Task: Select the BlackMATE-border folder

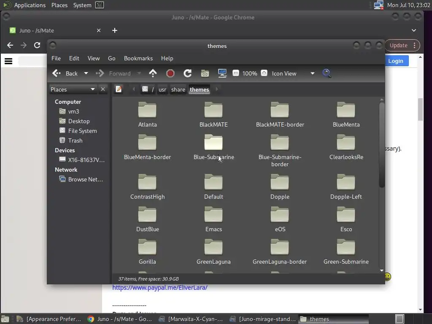Action: coord(280,115)
